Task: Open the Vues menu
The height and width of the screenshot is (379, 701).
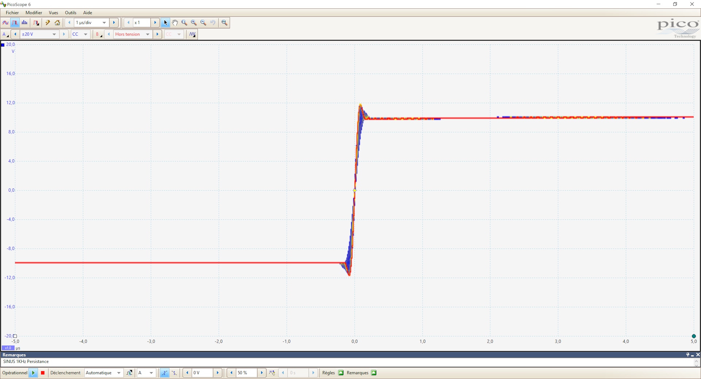Action: pyautogui.click(x=54, y=13)
